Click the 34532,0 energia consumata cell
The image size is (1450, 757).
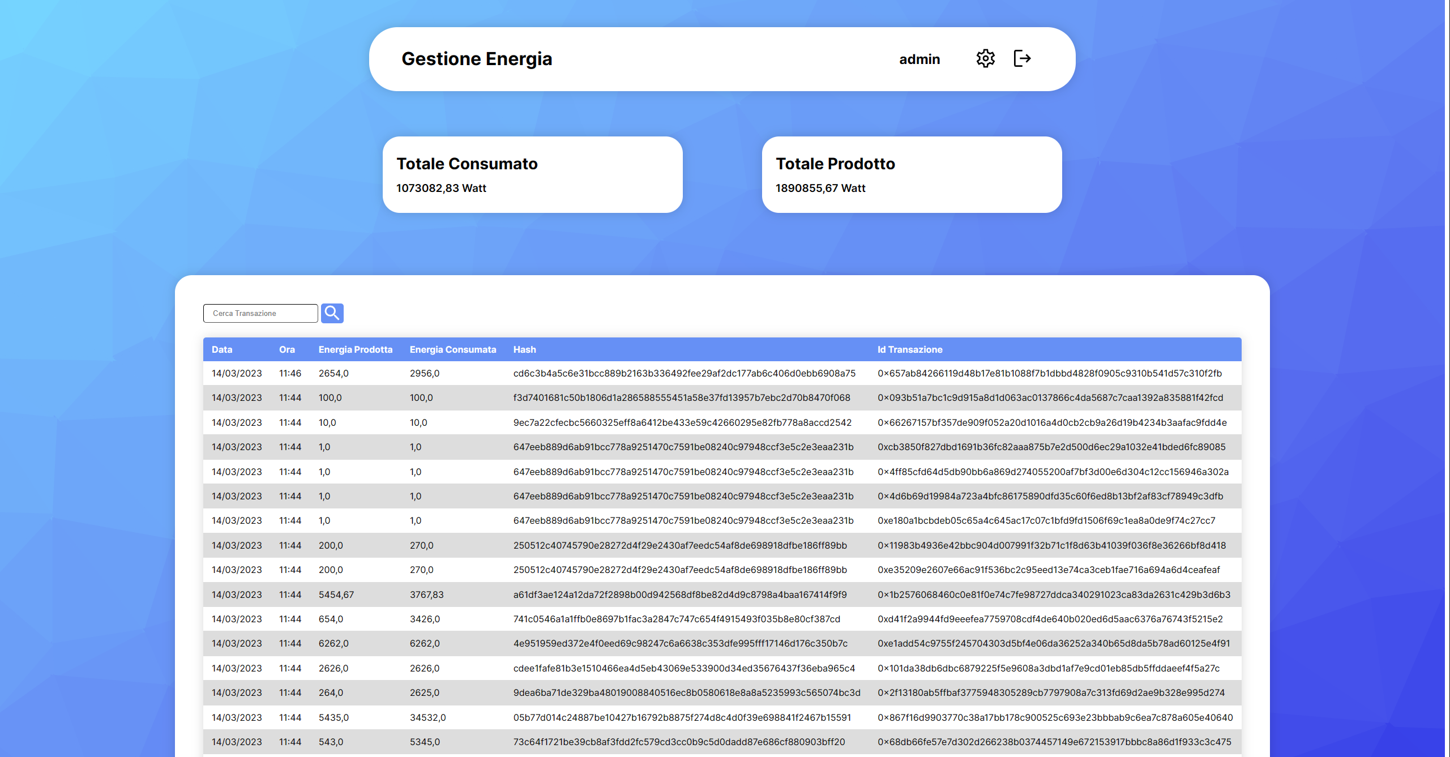(427, 717)
